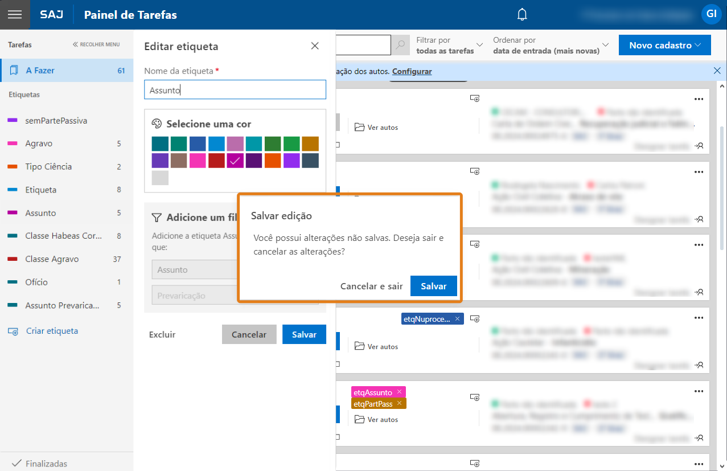Expand the Filtrar por dropdown

449,45
